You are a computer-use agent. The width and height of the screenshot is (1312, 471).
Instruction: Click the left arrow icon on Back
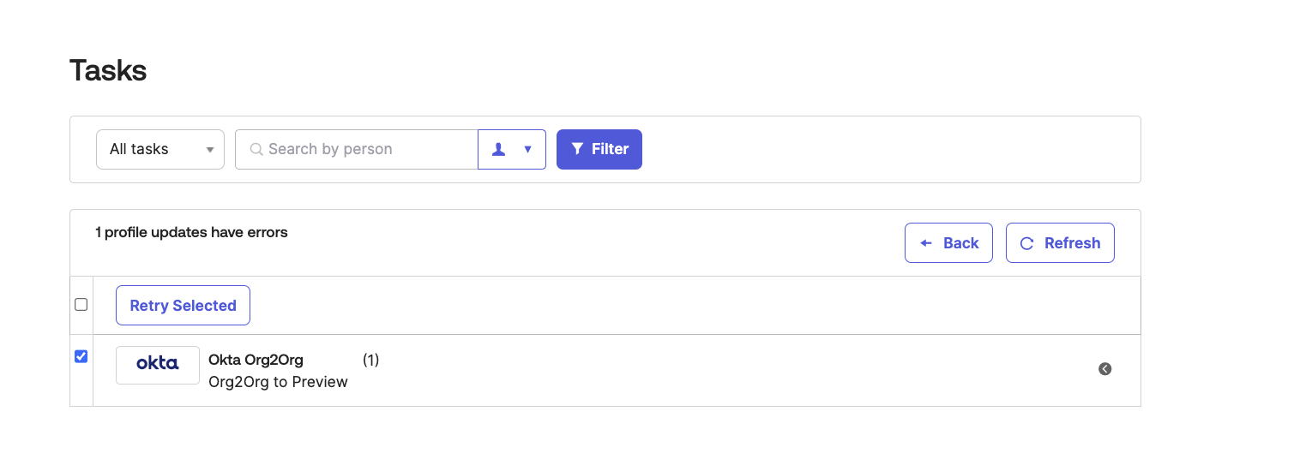click(x=926, y=243)
